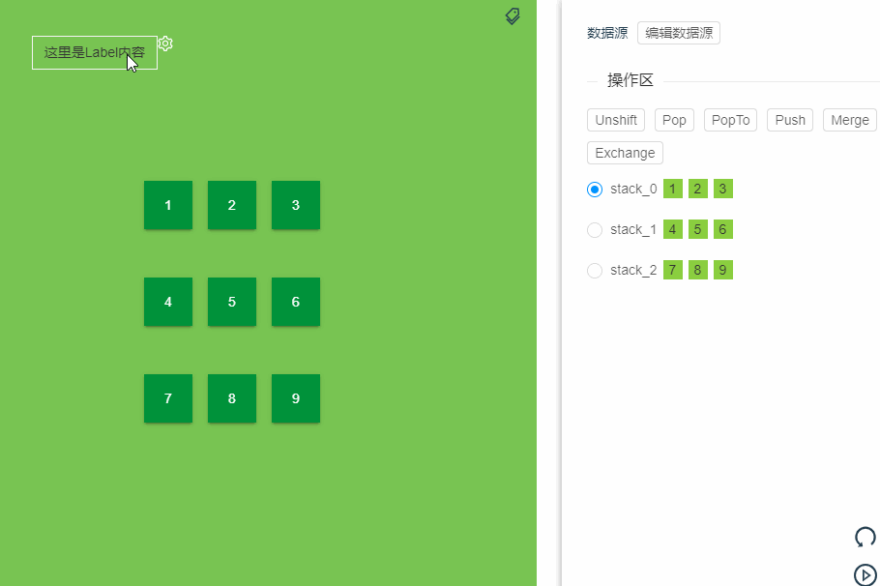
Task: Click the Merge button
Action: (x=849, y=120)
